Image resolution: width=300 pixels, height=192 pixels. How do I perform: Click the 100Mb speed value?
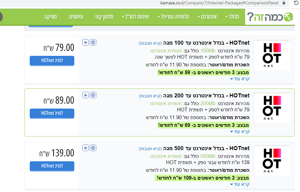pyautogui.click(x=208, y=51)
